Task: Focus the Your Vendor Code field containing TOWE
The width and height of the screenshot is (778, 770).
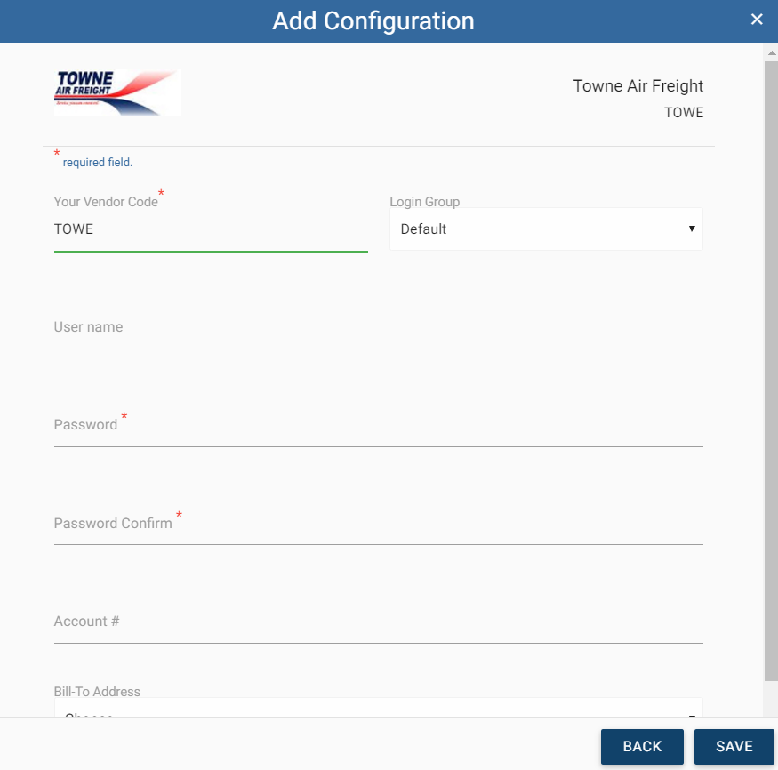Action: click(211, 229)
